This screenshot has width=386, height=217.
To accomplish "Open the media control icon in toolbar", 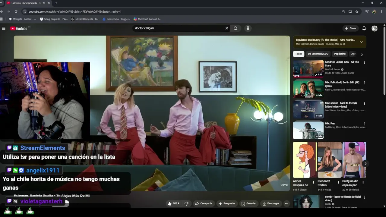I will tap(367, 11).
